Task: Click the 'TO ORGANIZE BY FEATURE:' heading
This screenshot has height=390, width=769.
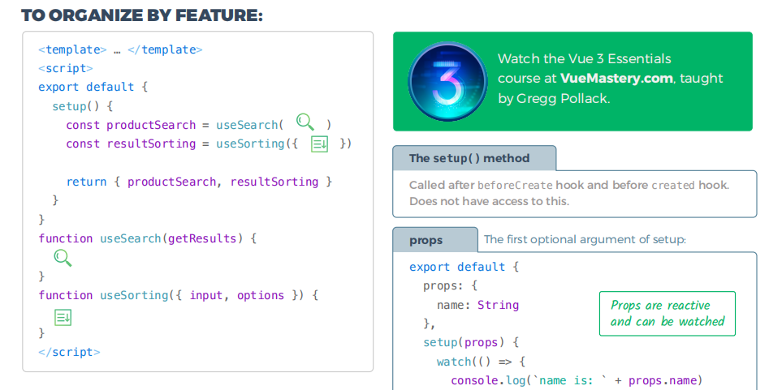Action: click(x=142, y=15)
